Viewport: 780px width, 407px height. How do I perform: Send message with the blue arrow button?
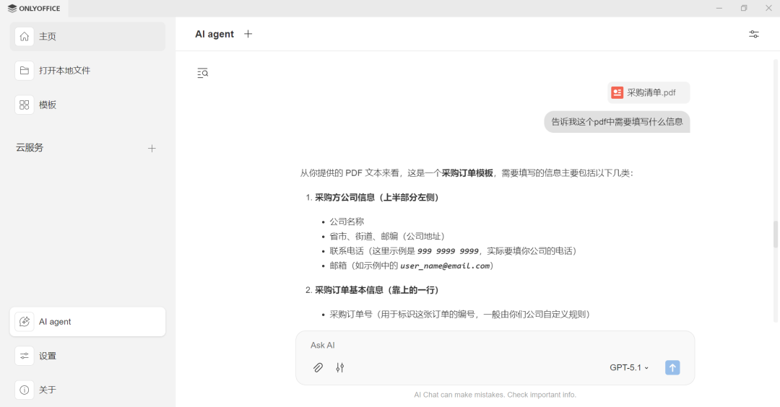point(672,368)
